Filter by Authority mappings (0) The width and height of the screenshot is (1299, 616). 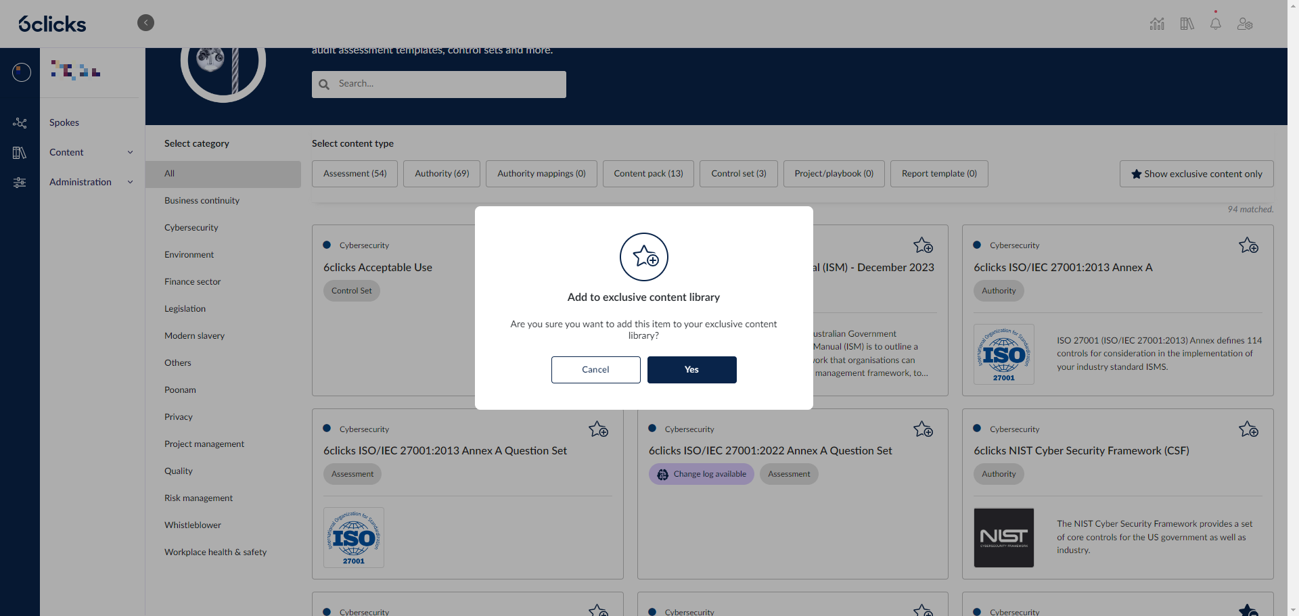coord(541,174)
